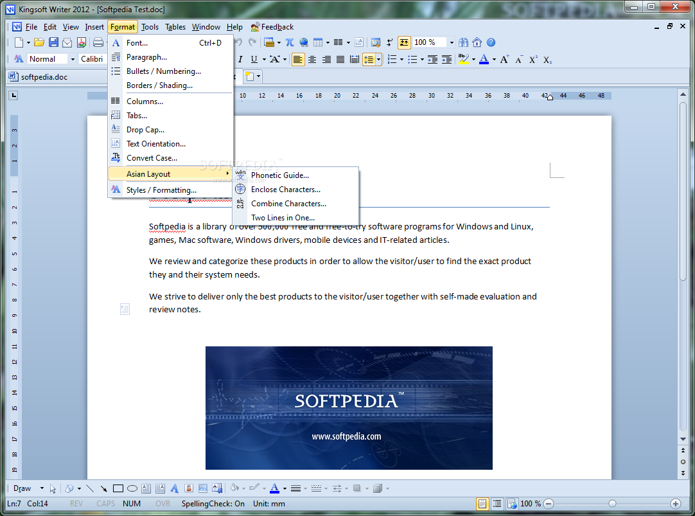Image resolution: width=695 pixels, height=516 pixels.
Task: Open help question mark icon
Action: tap(491, 42)
